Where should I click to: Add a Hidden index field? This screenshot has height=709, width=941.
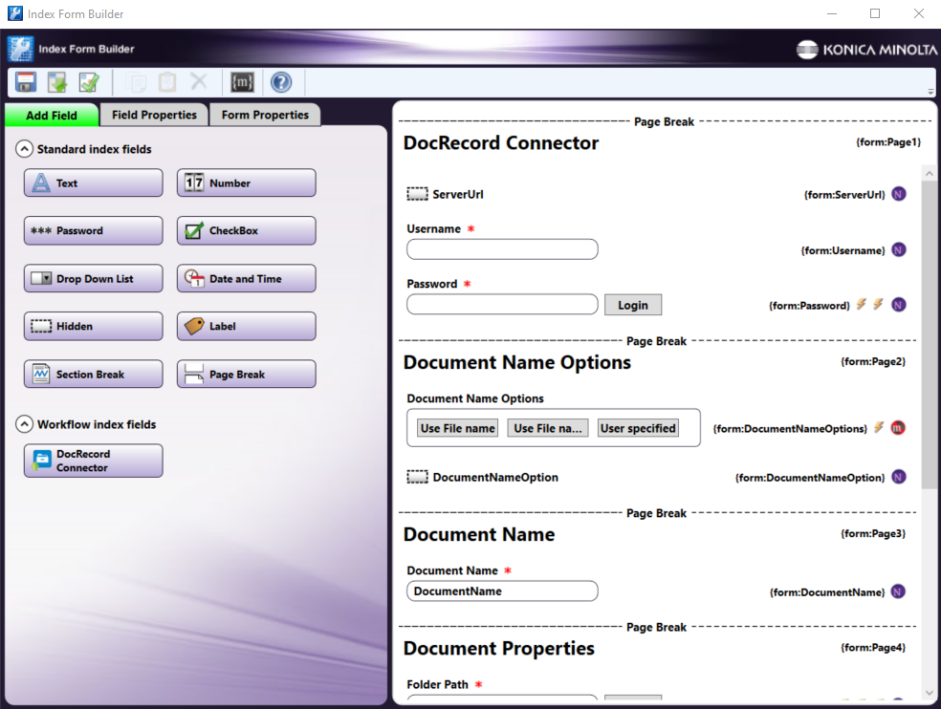click(x=93, y=326)
